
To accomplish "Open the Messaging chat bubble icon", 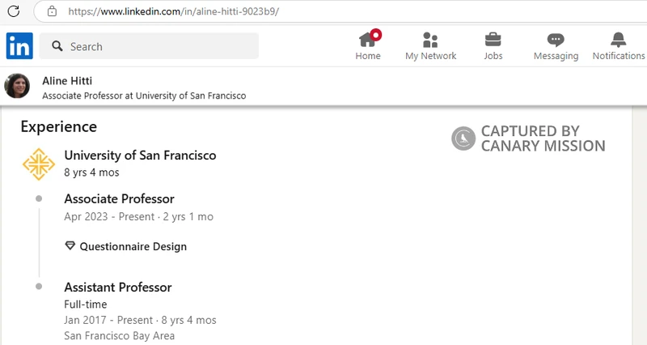I will (556, 40).
